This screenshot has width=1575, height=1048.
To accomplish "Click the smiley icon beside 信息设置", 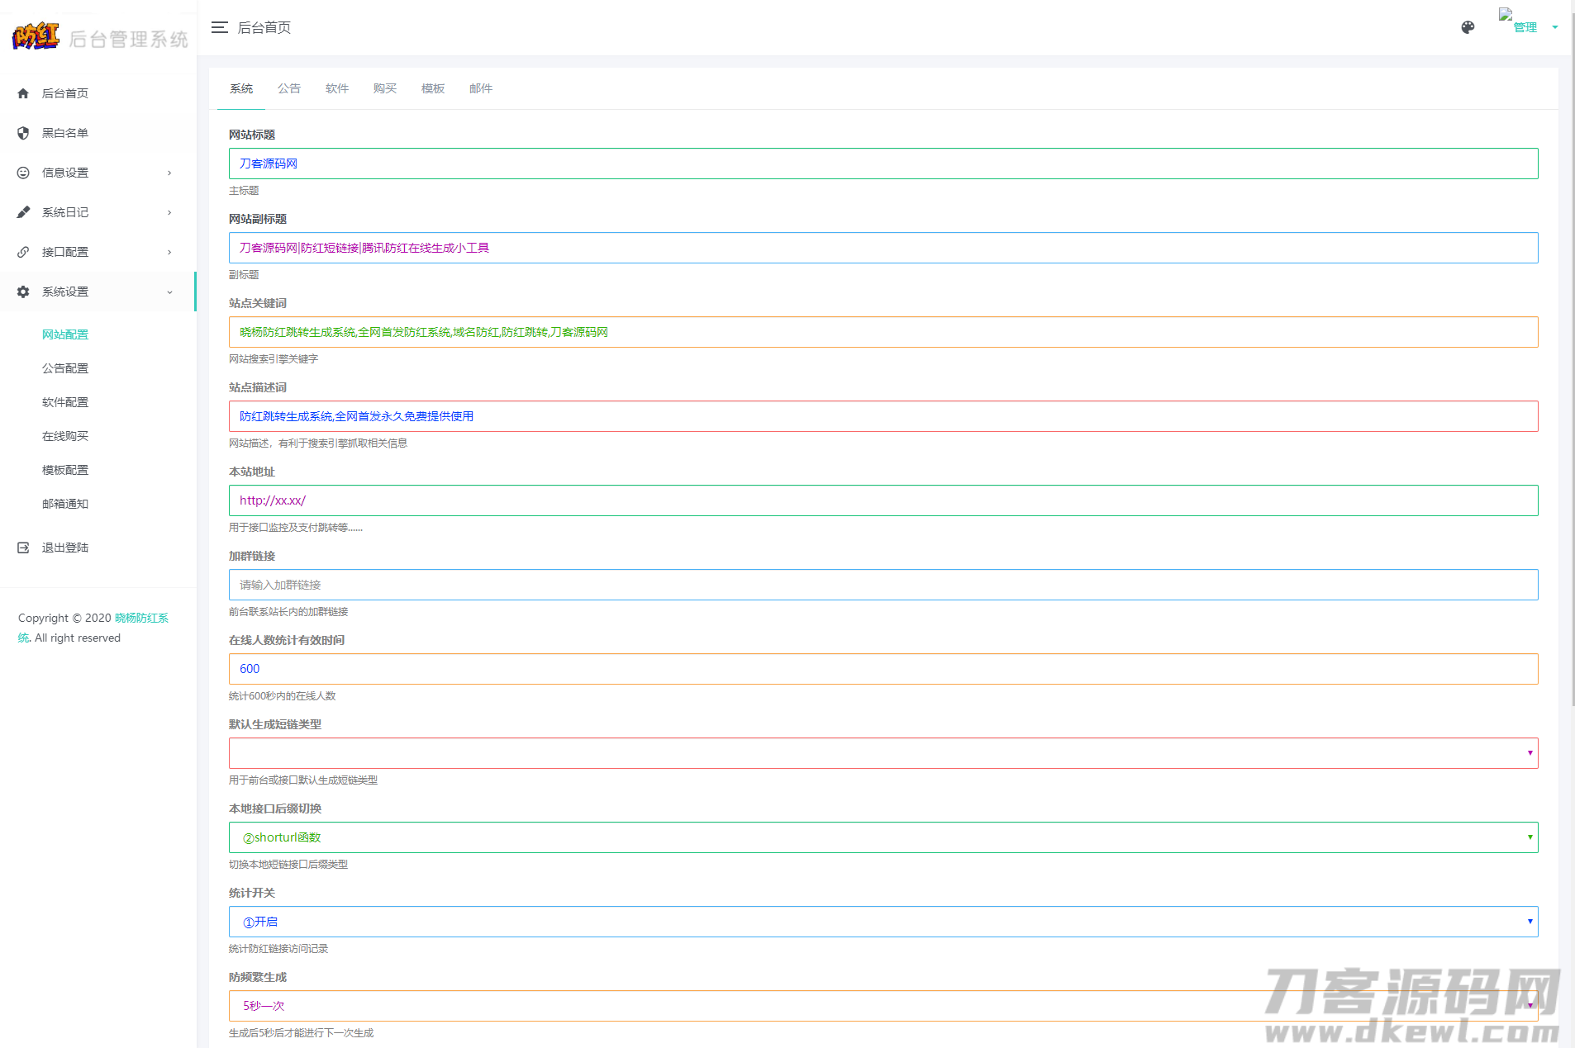I will pyautogui.click(x=23, y=173).
